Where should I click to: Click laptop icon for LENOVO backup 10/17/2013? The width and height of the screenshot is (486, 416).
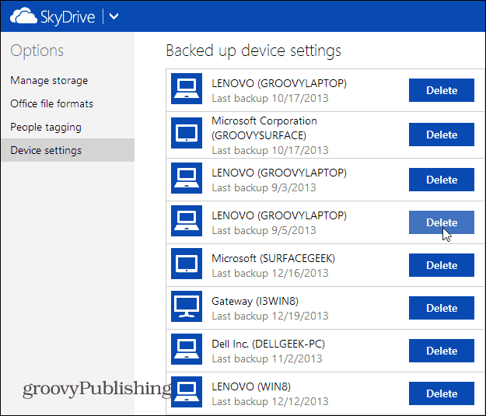tap(187, 89)
